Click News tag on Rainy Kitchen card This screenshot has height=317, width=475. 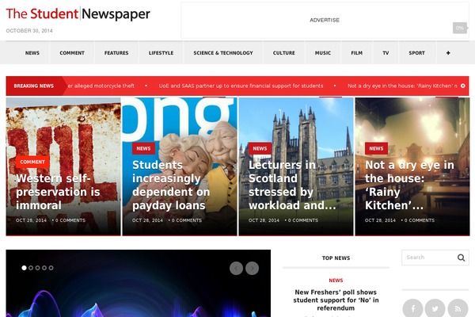376,148
